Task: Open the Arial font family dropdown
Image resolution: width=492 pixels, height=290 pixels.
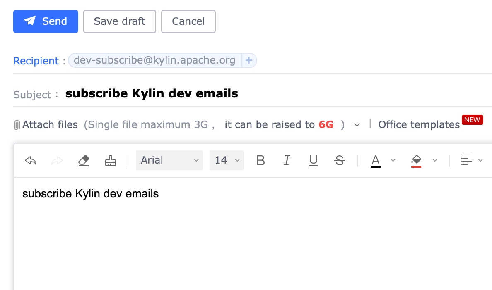Action: [x=169, y=160]
